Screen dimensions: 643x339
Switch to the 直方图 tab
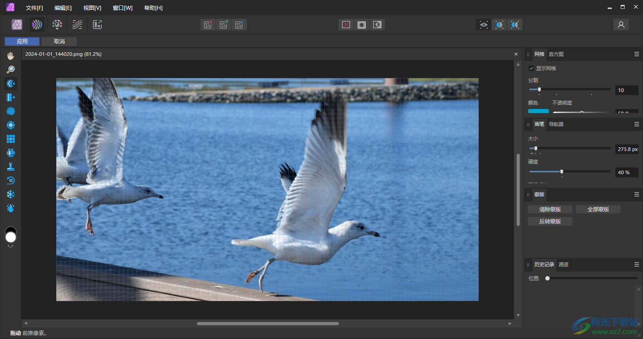(556, 54)
